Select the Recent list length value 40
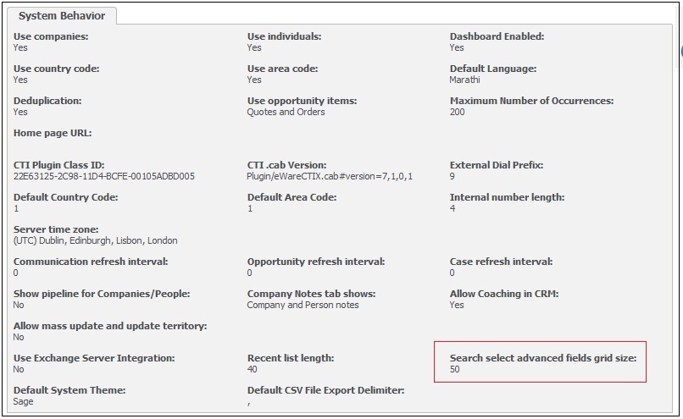Screen dimensions: 683x419 tap(253, 369)
